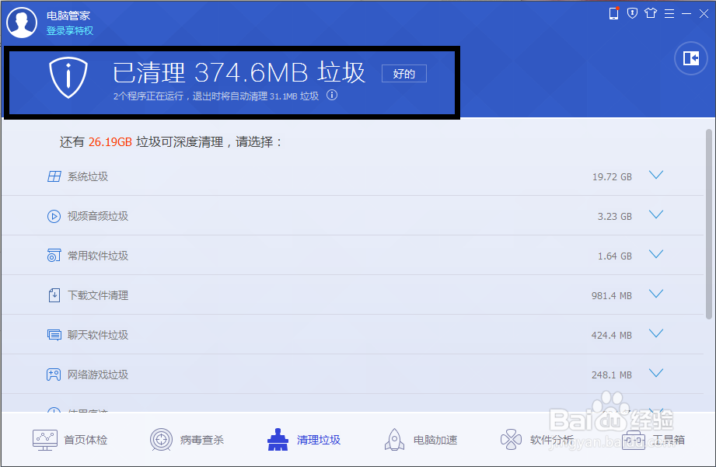Expand the 下载文件清理 row chevron

tap(656, 294)
